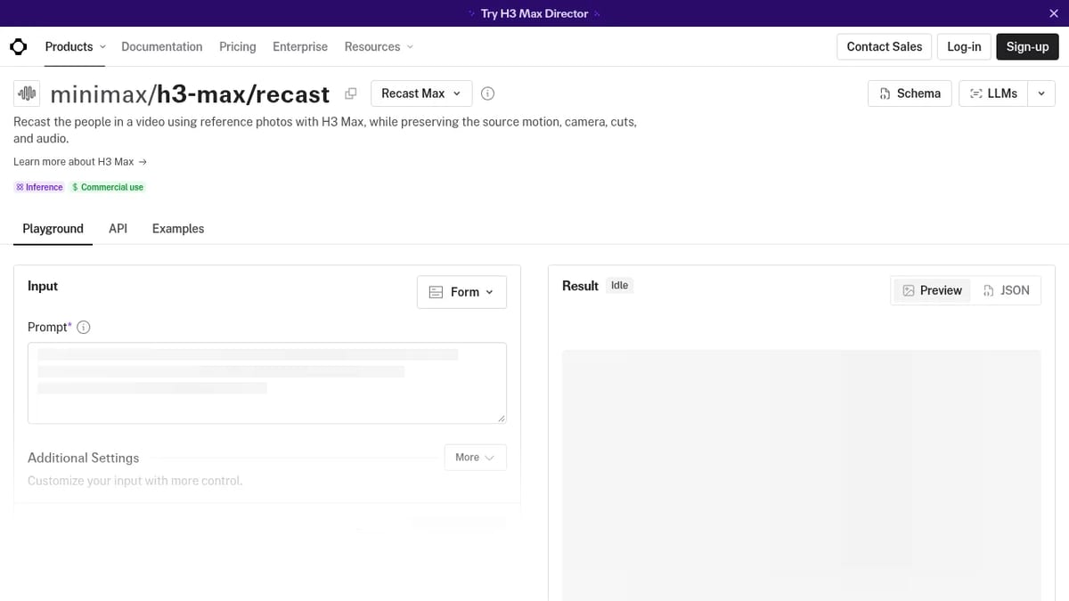
Task: Open the Form input mode dropdown
Action: point(461,292)
